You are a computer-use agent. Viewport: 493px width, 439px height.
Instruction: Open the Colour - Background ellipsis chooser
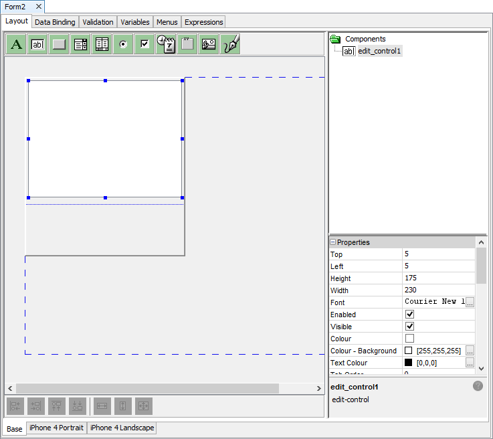tap(470, 351)
